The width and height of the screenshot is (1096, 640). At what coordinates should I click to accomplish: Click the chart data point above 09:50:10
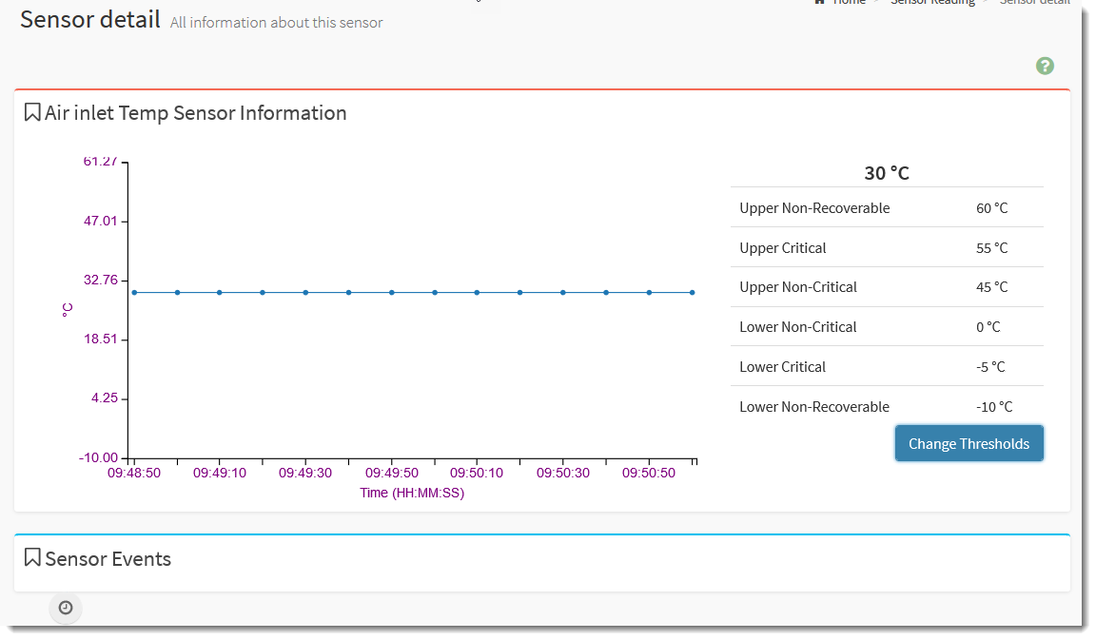[x=477, y=293]
